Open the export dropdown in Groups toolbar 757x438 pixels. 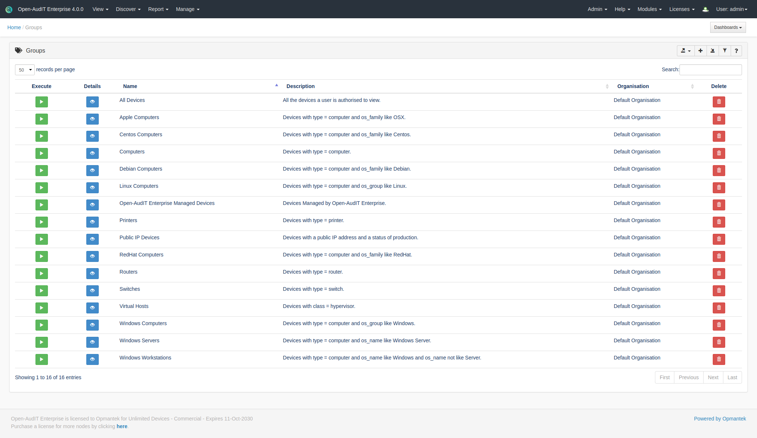coord(685,51)
